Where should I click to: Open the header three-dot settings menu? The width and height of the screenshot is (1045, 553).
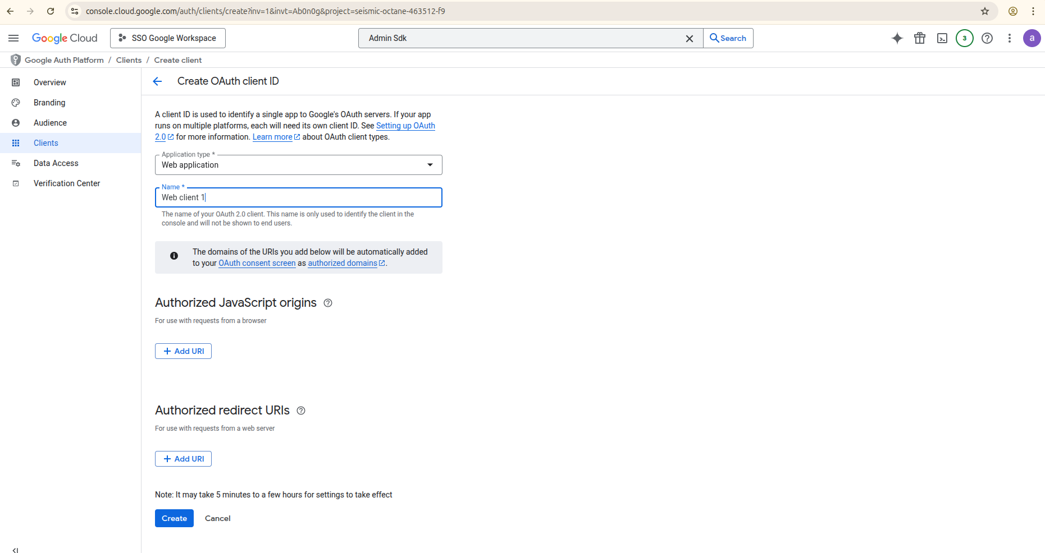1009,38
